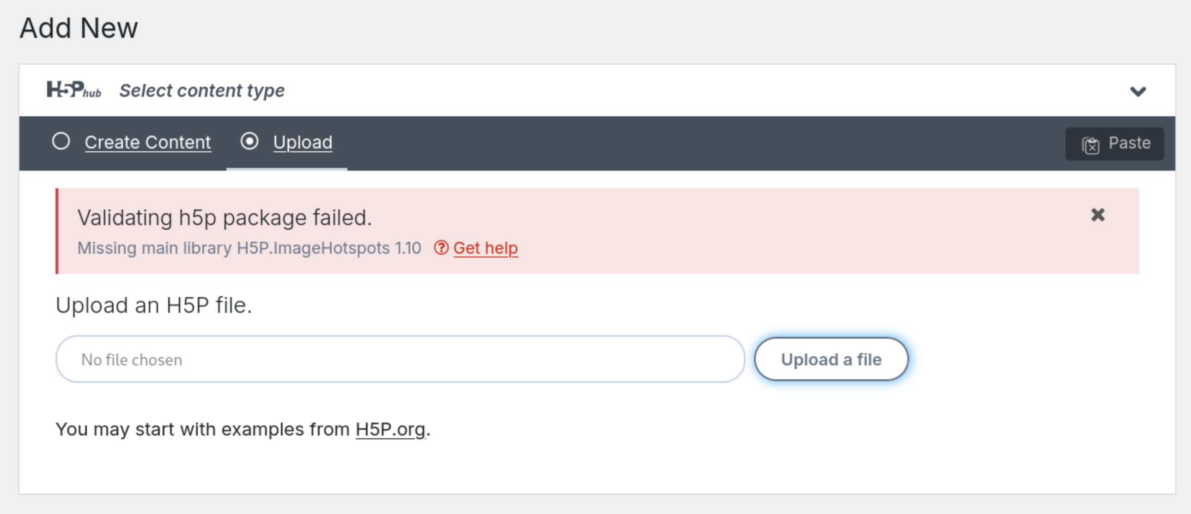This screenshot has width=1191, height=514.
Task: Open the Get help resource
Action: pos(486,248)
